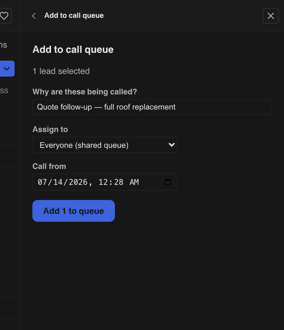The width and height of the screenshot is (284, 330).
Task: Click the large 'Add to call queue' heading
Action: (x=73, y=49)
